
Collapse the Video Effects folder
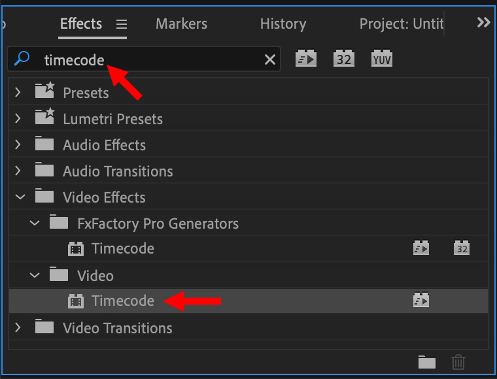18,197
